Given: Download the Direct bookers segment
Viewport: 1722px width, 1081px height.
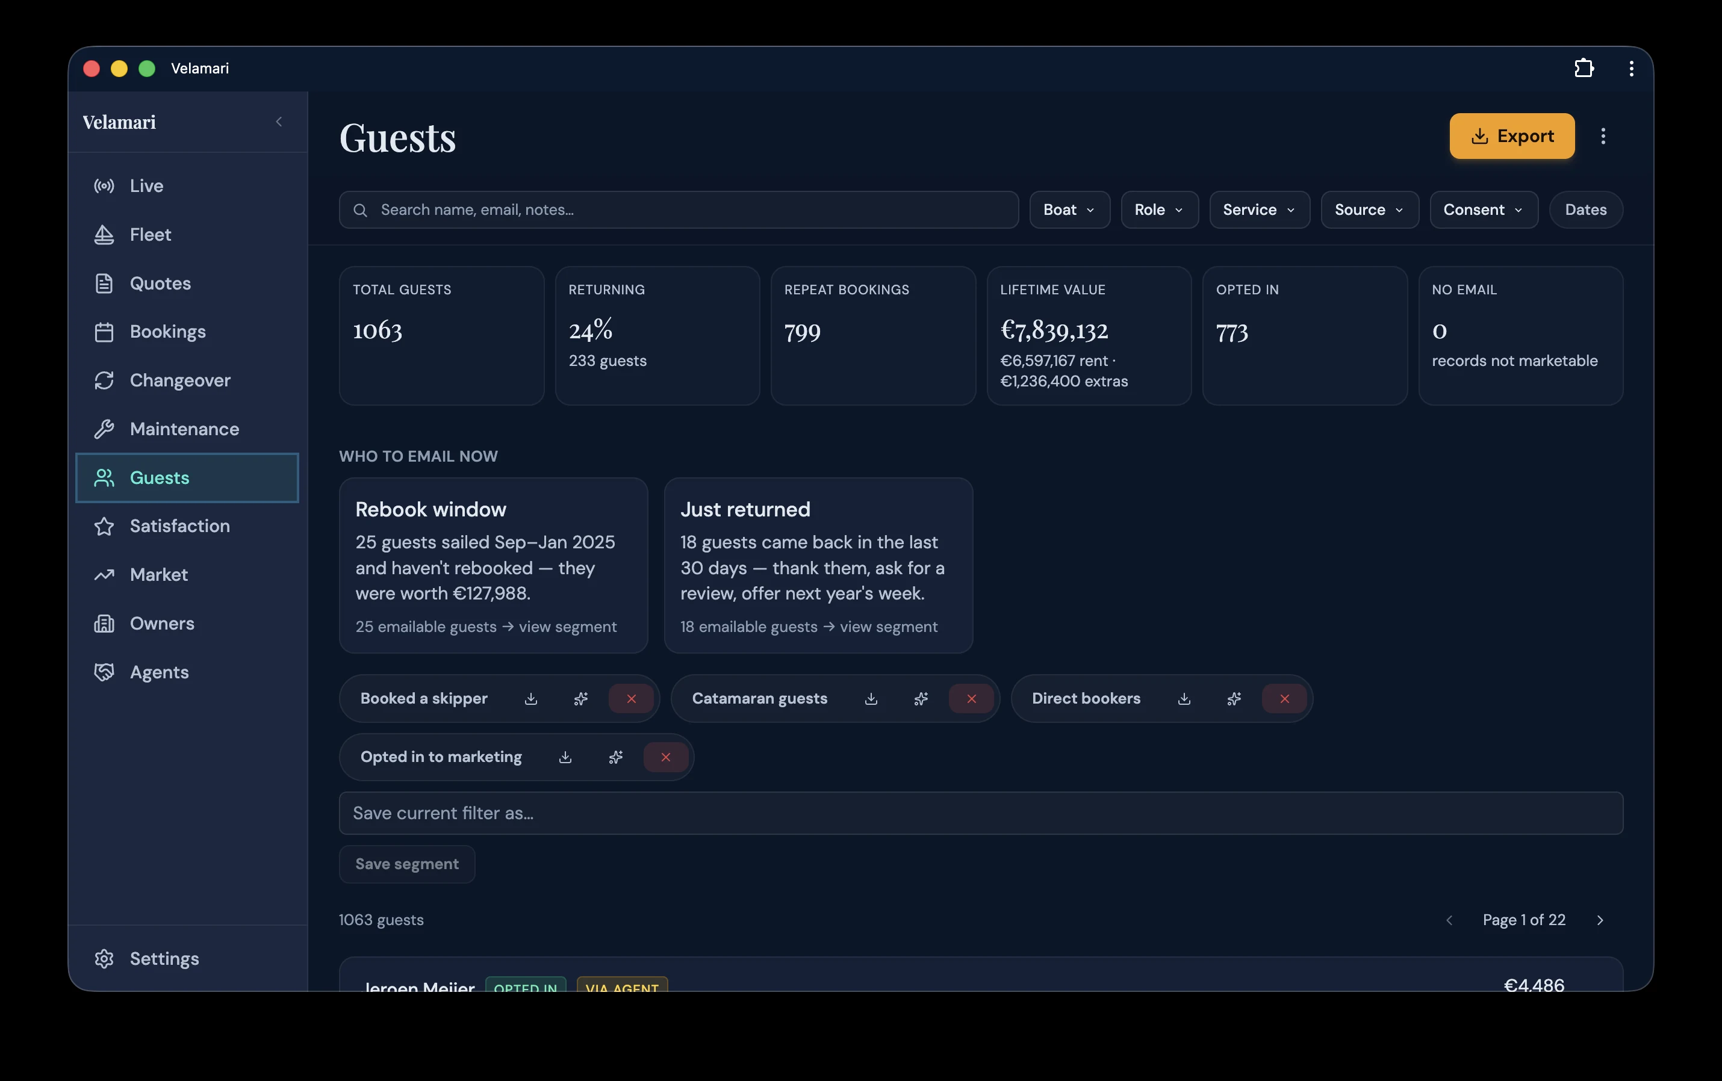Looking at the screenshot, I should (1184, 699).
